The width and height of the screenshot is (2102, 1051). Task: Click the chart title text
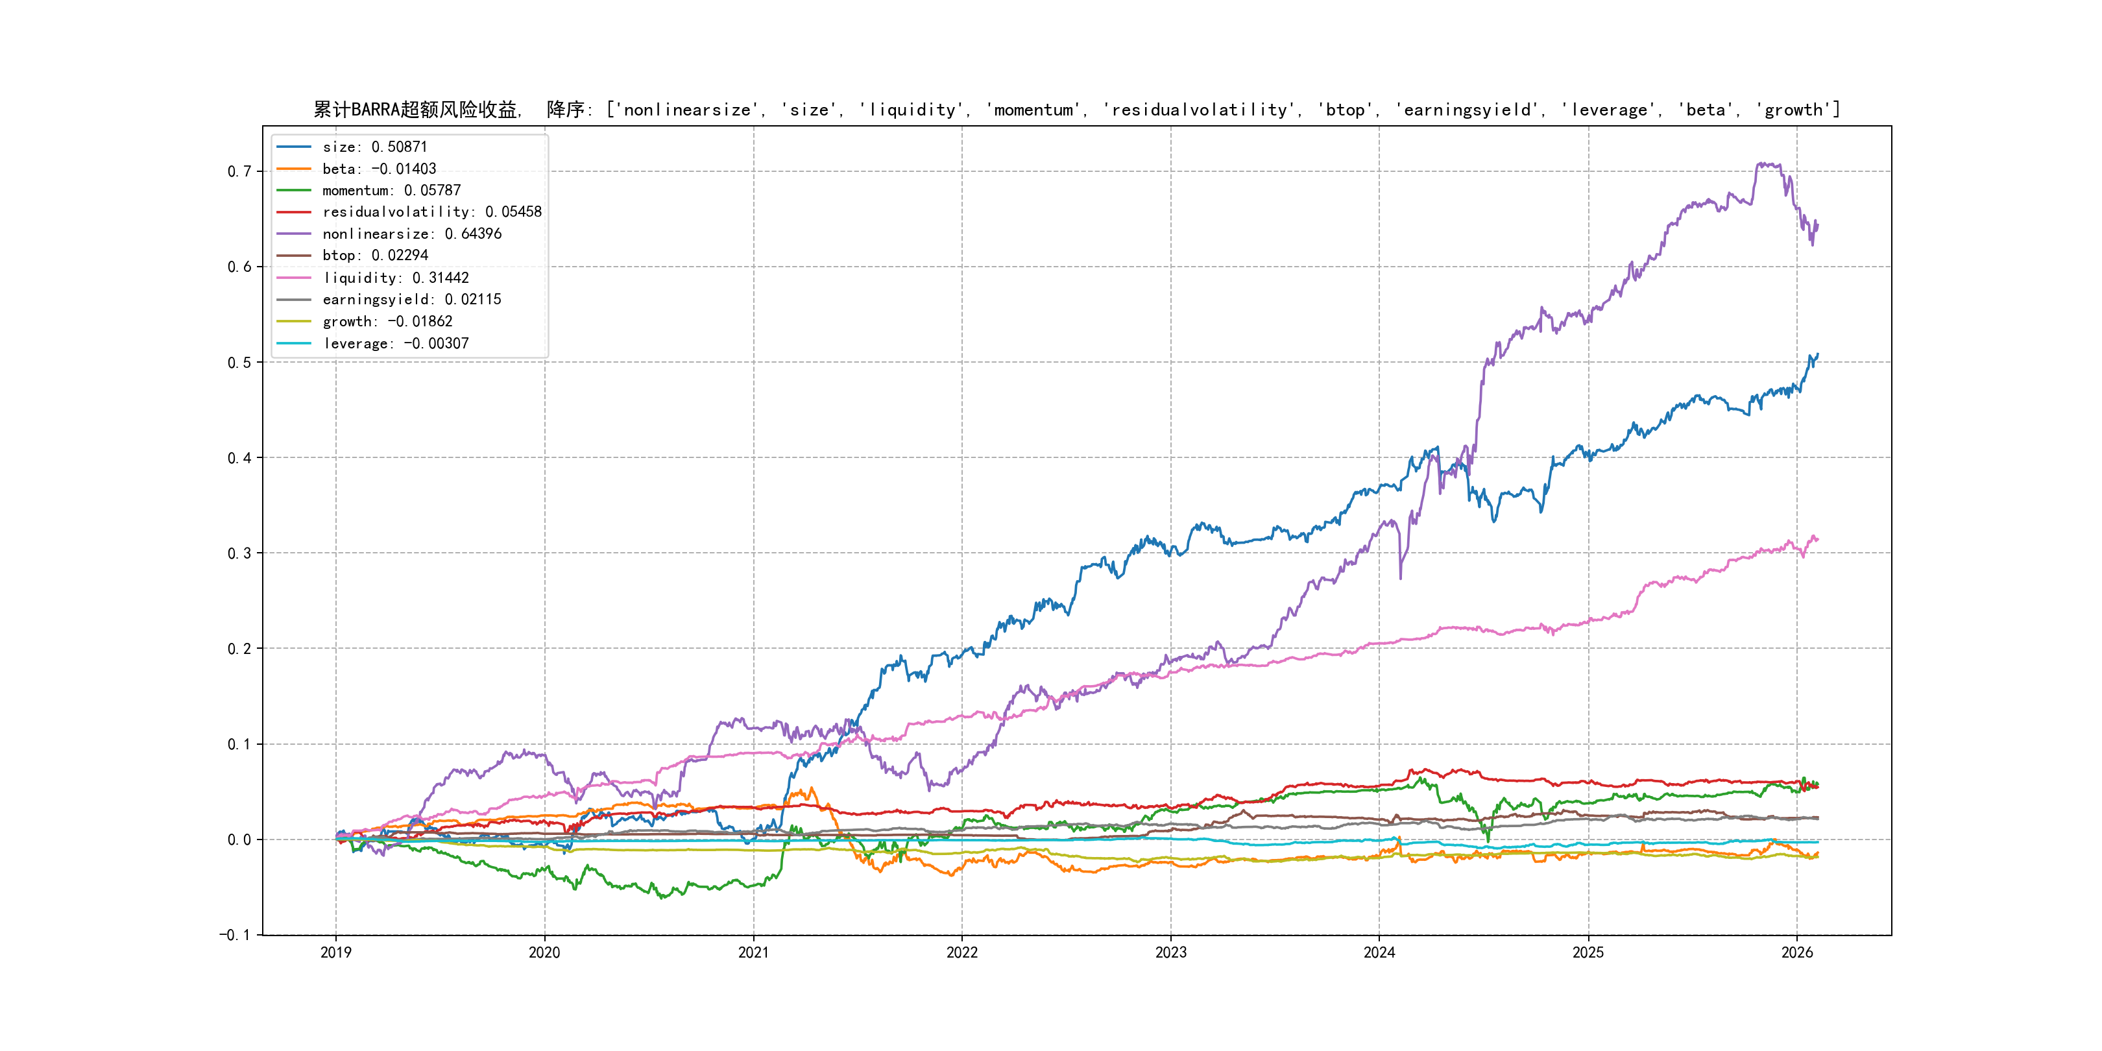(1076, 110)
